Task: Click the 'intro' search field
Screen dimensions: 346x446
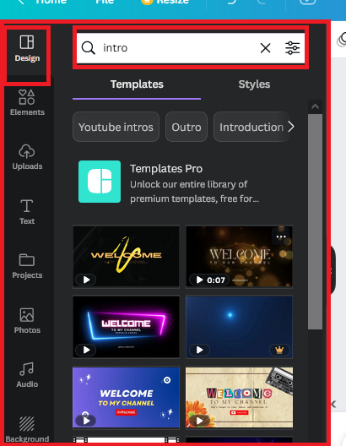Action: click(x=191, y=48)
